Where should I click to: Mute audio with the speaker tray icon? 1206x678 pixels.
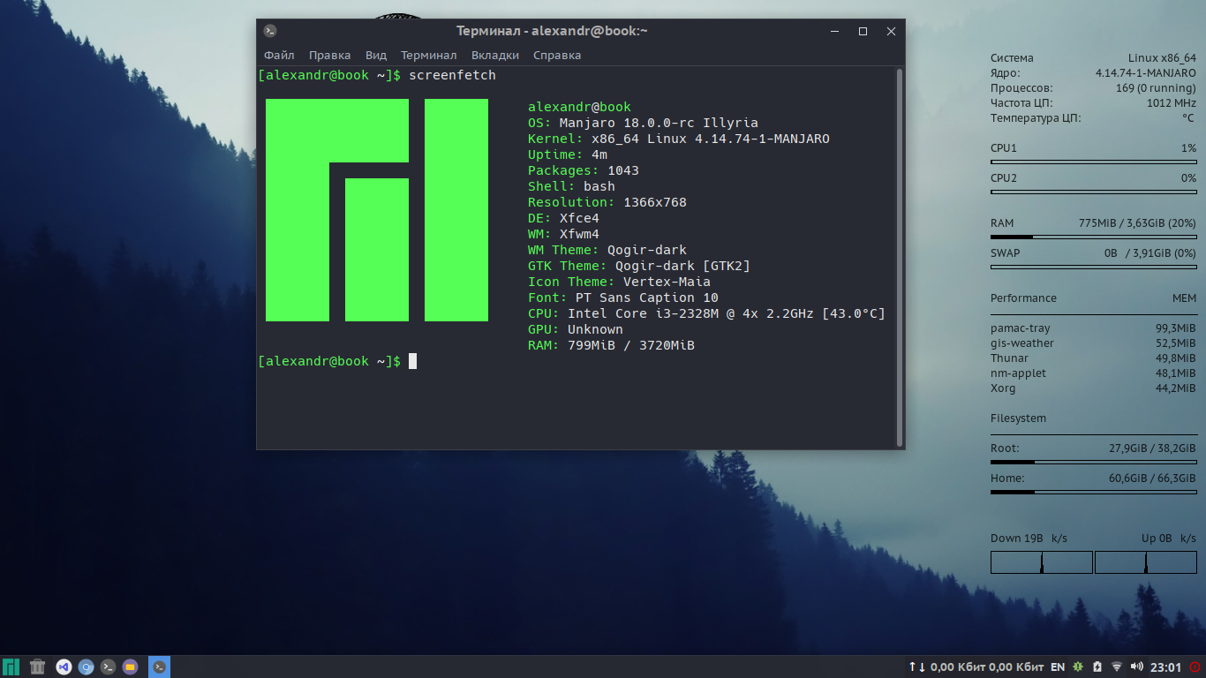[1137, 667]
